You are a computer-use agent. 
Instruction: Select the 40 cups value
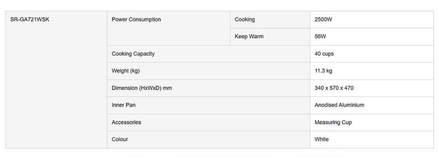point(324,54)
